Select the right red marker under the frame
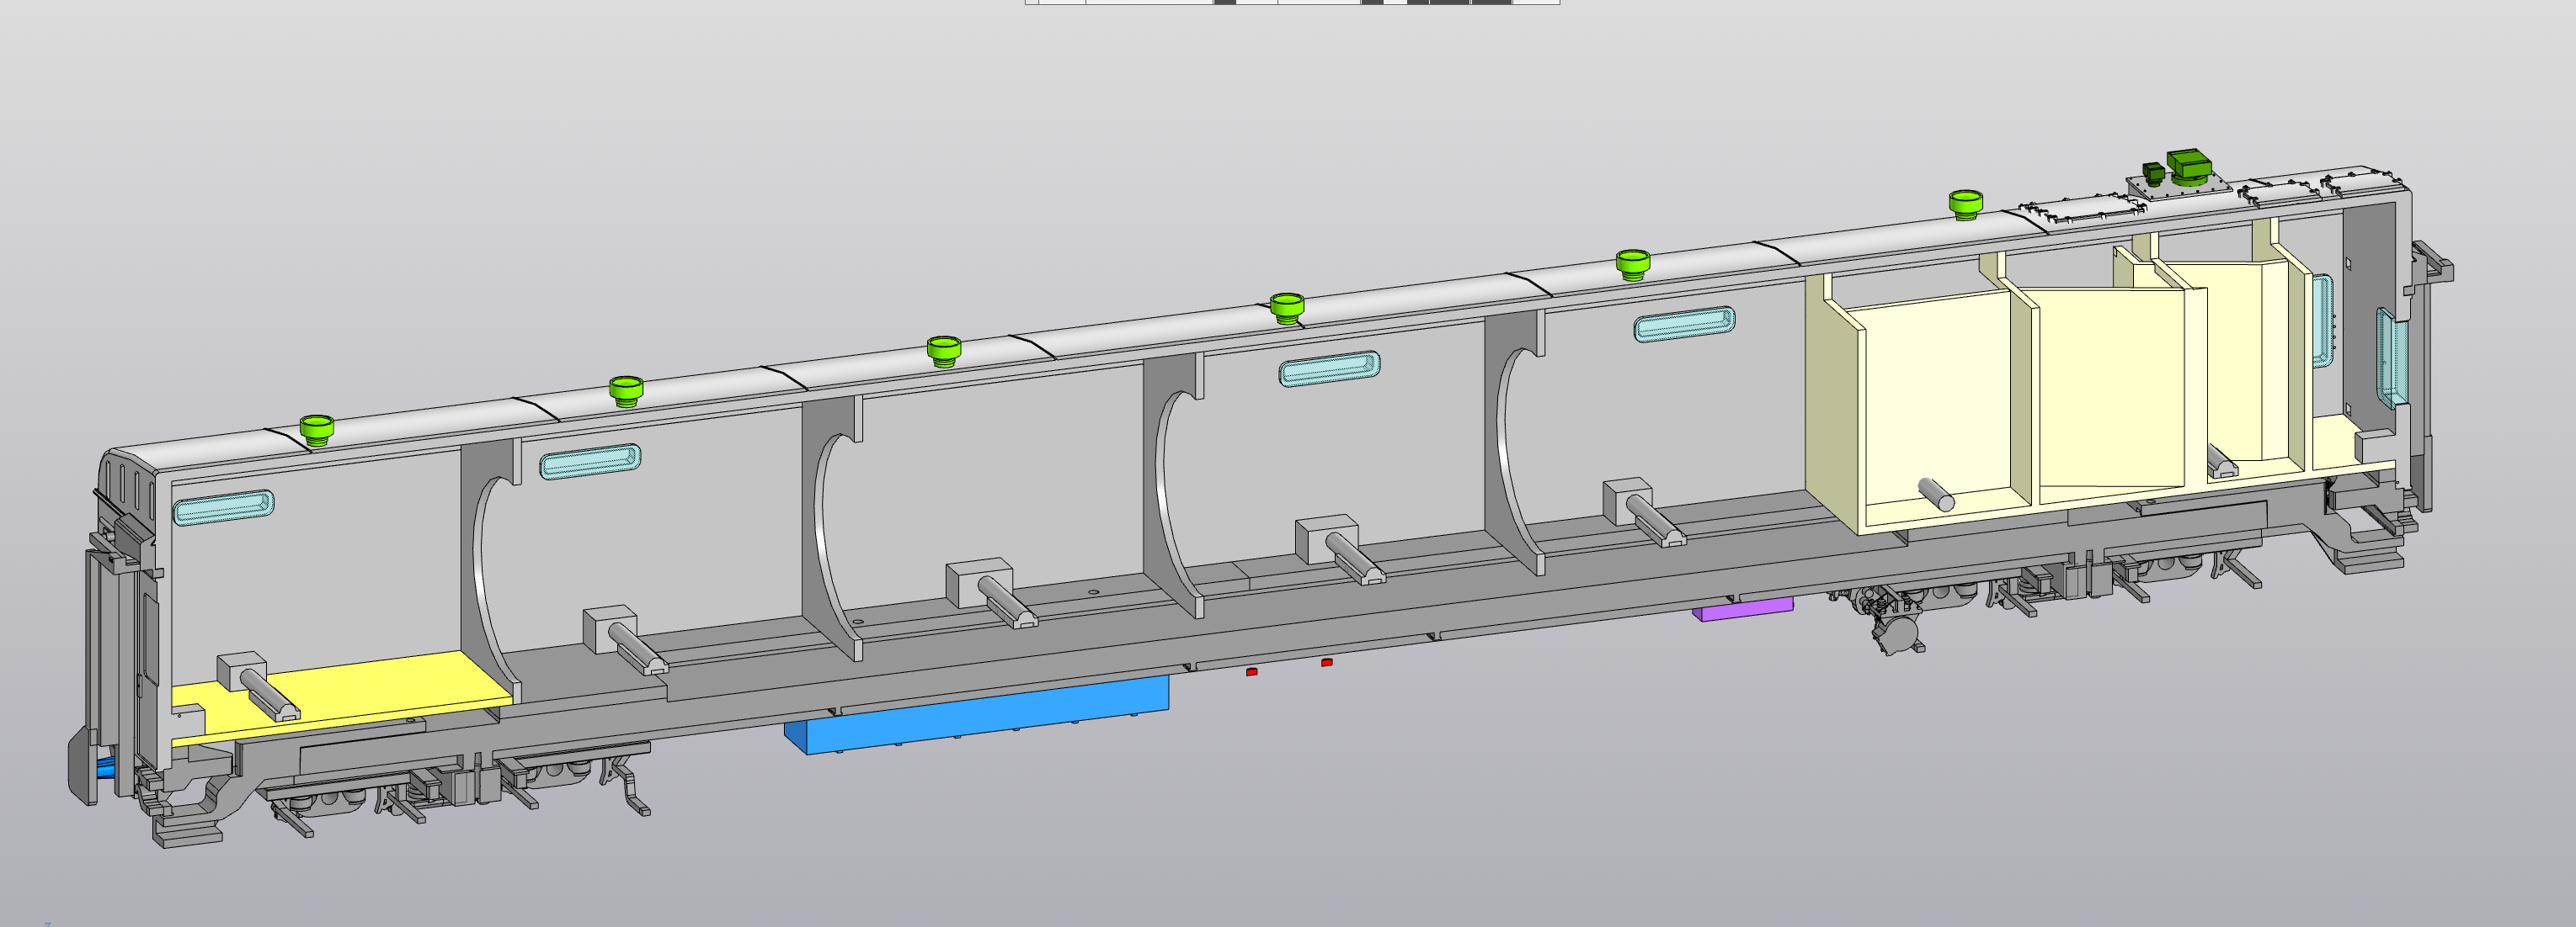Viewport: 2576px width, 927px height. point(1326,662)
